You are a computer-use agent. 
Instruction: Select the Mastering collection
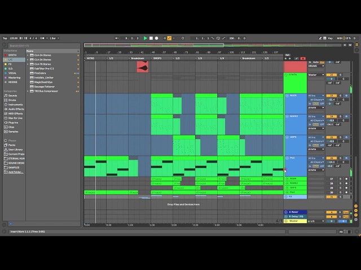14,78
